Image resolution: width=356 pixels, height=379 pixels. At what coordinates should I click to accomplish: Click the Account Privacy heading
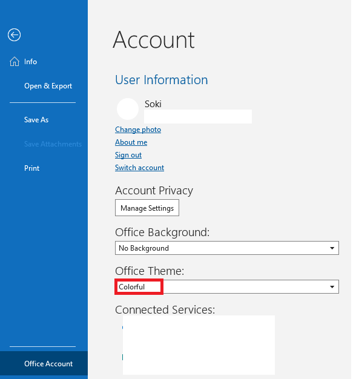(154, 191)
